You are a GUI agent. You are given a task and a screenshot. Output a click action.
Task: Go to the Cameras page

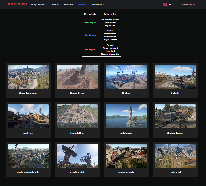[x=55, y=4]
